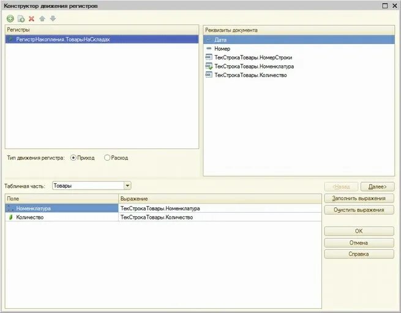The image size is (401, 313).
Task: Select the Номенклатура field row
Action: pyautogui.click(x=62, y=208)
